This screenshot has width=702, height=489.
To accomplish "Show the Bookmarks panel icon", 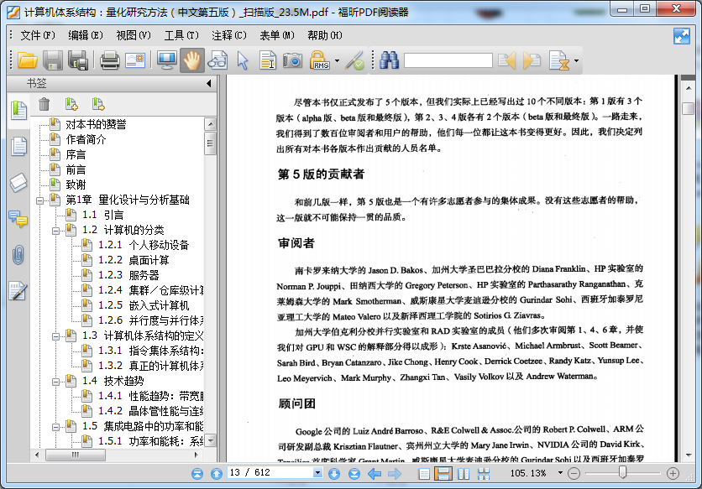I will [x=18, y=110].
